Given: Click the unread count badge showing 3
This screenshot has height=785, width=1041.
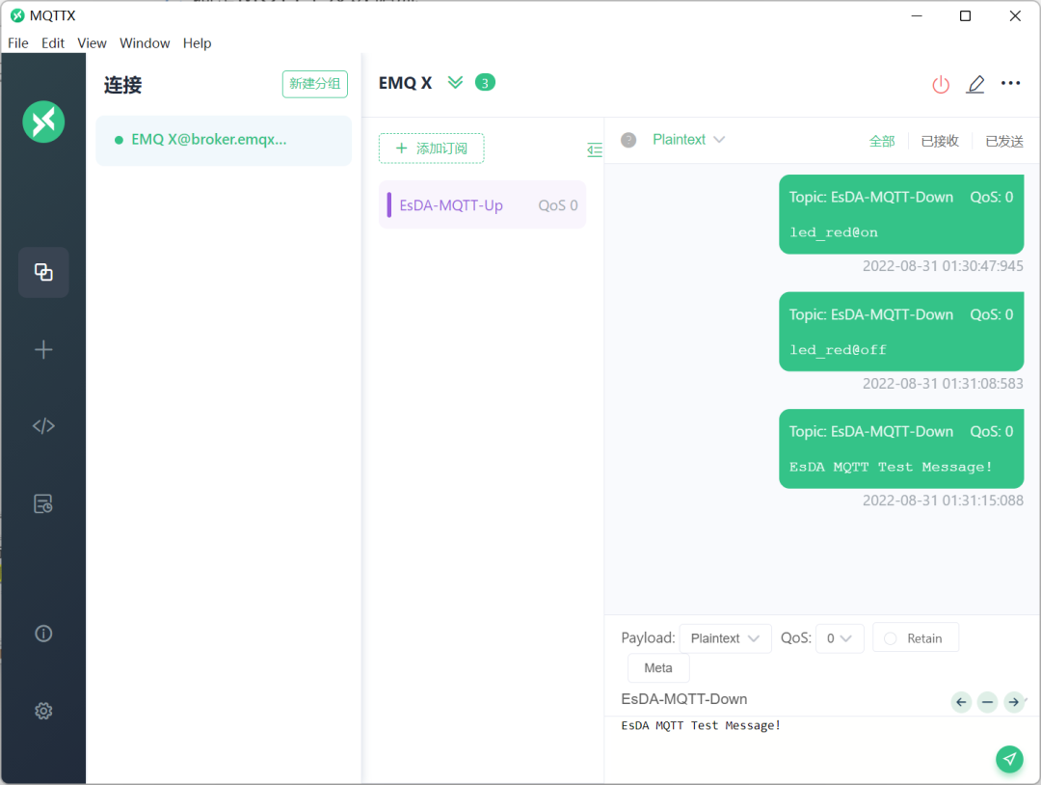Looking at the screenshot, I should pos(485,82).
